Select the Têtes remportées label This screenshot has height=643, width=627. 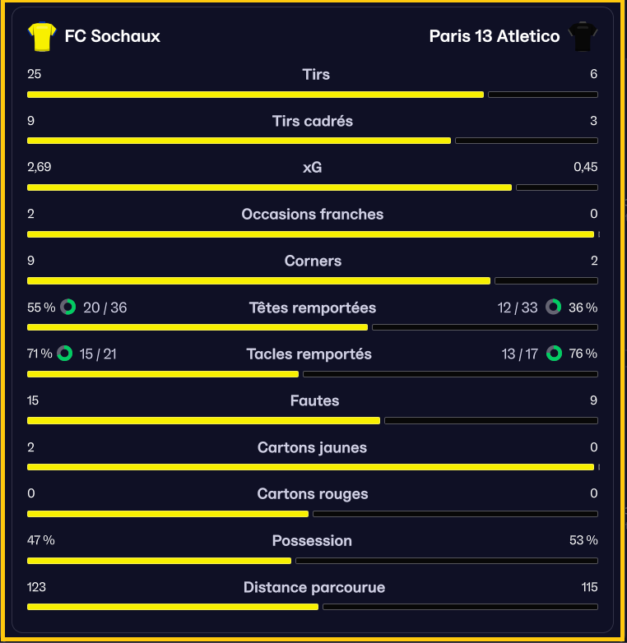click(313, 308)
